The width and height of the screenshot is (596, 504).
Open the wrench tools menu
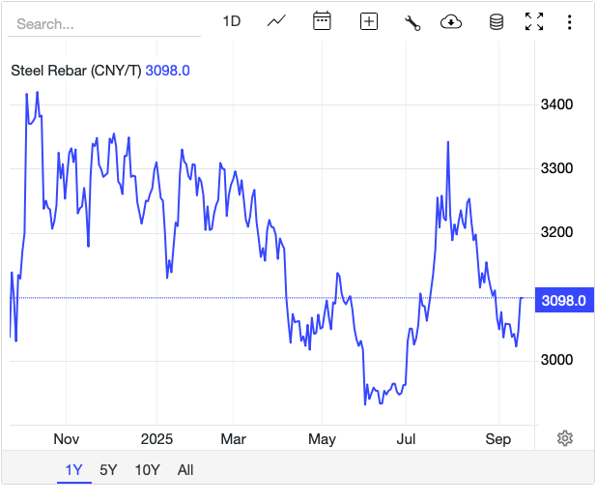point(412,21)
